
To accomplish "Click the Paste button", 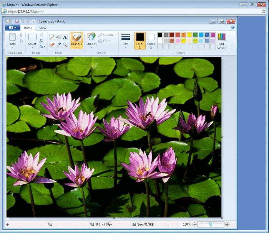I will pyautogui.click(x=12, y=40).
